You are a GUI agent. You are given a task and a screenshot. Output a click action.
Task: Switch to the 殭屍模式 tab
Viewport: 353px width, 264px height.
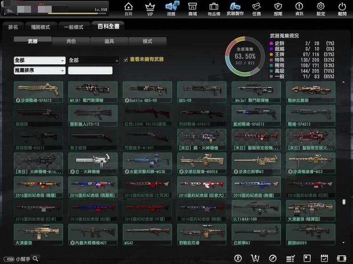click(x=40, y=27)
